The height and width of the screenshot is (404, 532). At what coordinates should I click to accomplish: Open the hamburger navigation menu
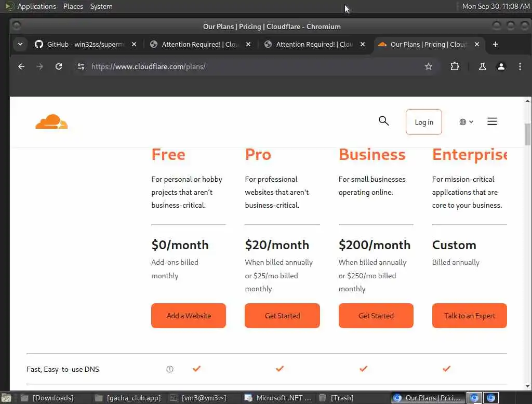point(492,122)
